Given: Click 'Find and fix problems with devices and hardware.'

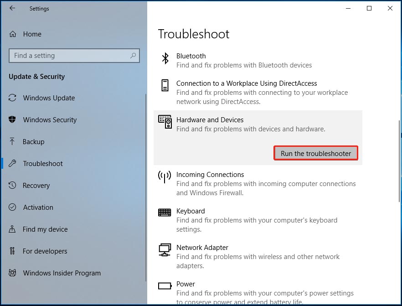Looking at the screenshot, I should pyautogui.click(x=251, y=129).
